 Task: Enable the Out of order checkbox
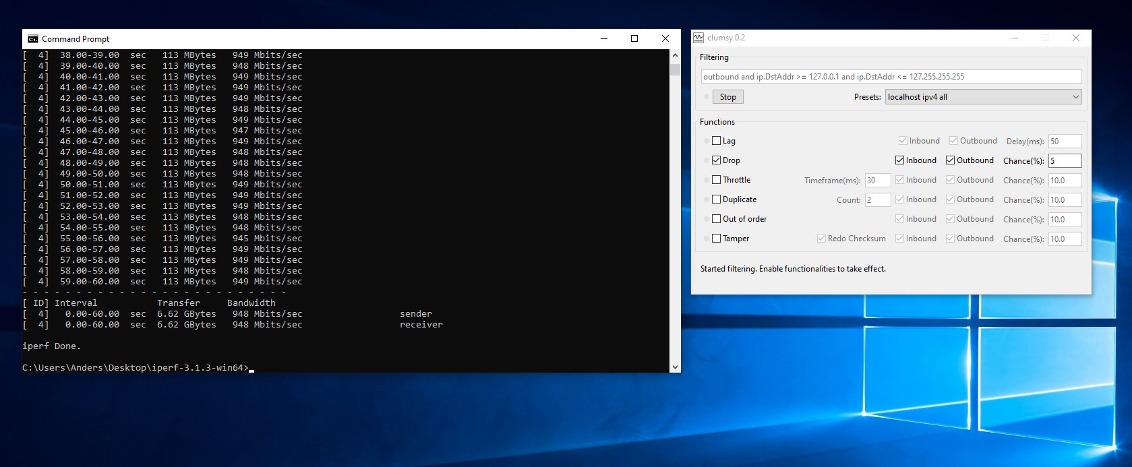tap(717, 219)
